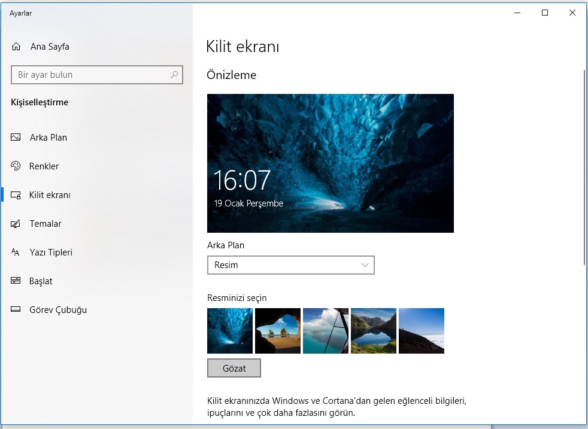
Task: Open the Arka Plan 'Resim' dropdown
Action: 290,265
